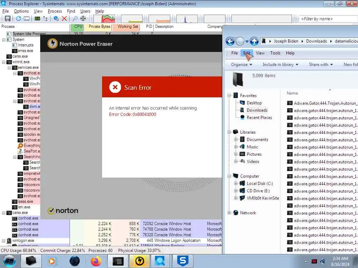Open the Options menu in Process Explorer
Screen dimensions: 358x268
[x=21, y=11]
